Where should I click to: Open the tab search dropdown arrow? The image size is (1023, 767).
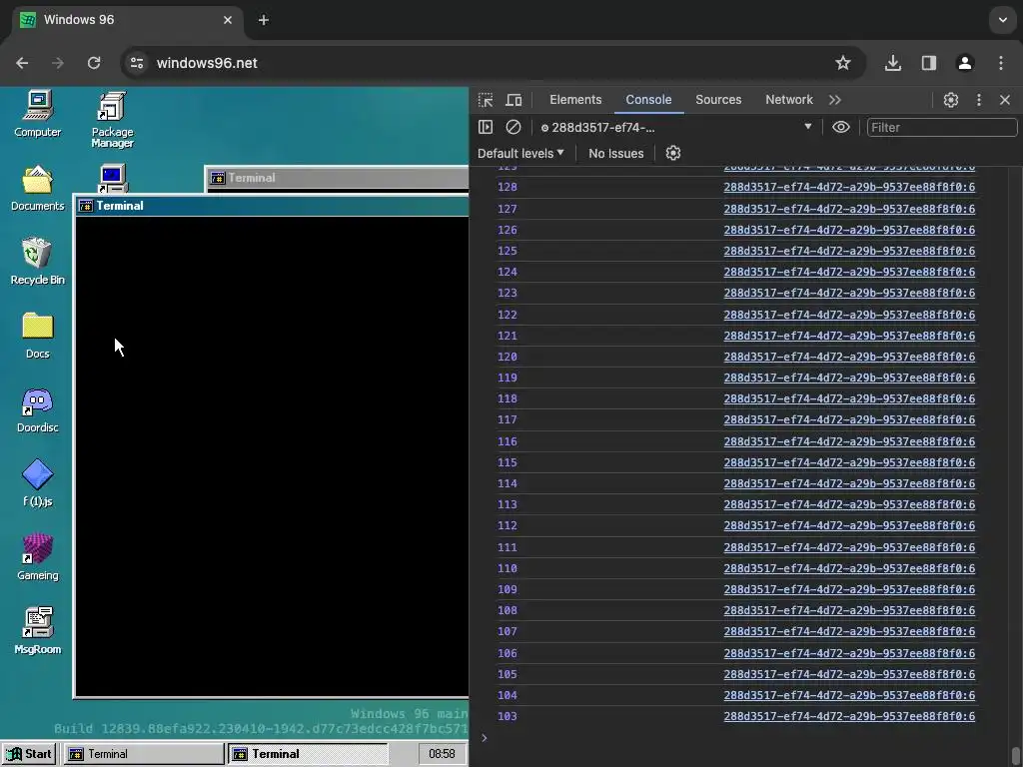click(1003, 20)
